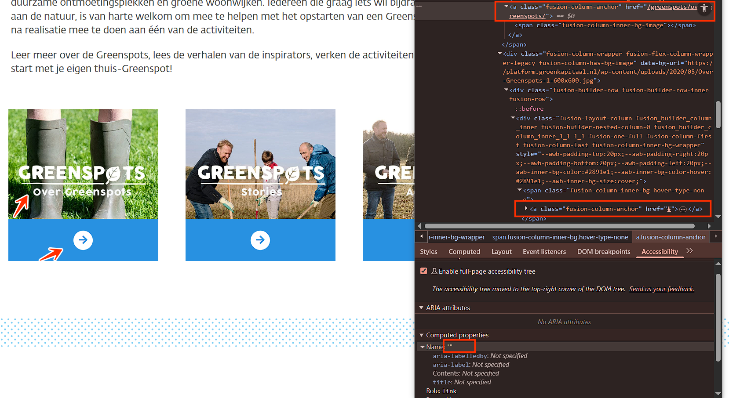This screenshot has width=729, height=398.
Task: Show more DevTools tabs with double chevron
Action: 689,251
